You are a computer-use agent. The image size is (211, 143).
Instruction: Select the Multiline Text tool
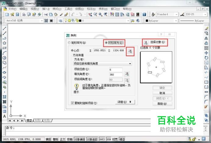(x=5, y=116)
